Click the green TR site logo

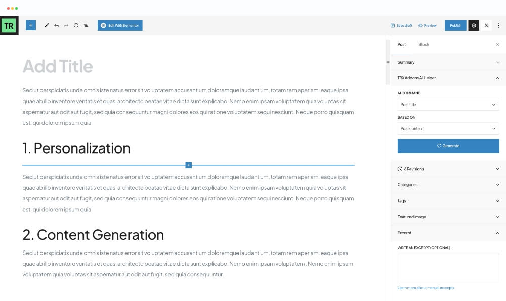[9, 26]
